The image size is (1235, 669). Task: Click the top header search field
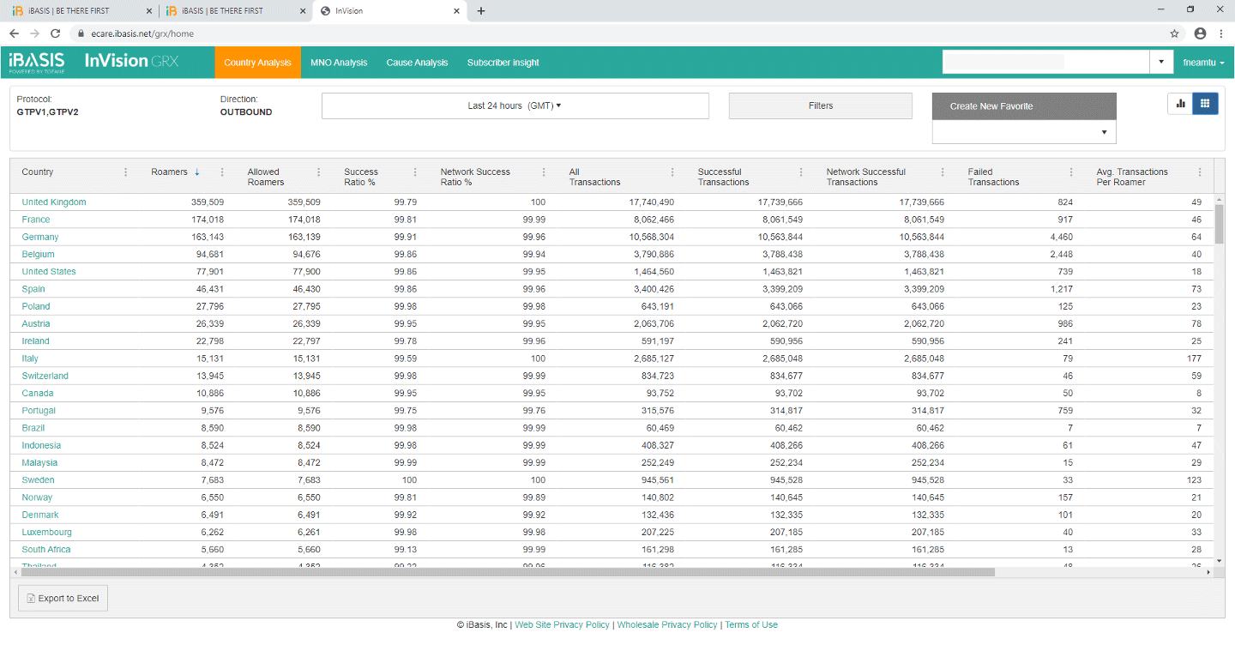1045,62
